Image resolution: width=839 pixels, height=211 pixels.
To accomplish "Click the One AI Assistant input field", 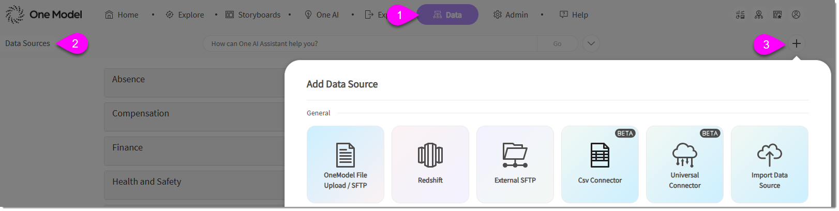I will point(370,44).
